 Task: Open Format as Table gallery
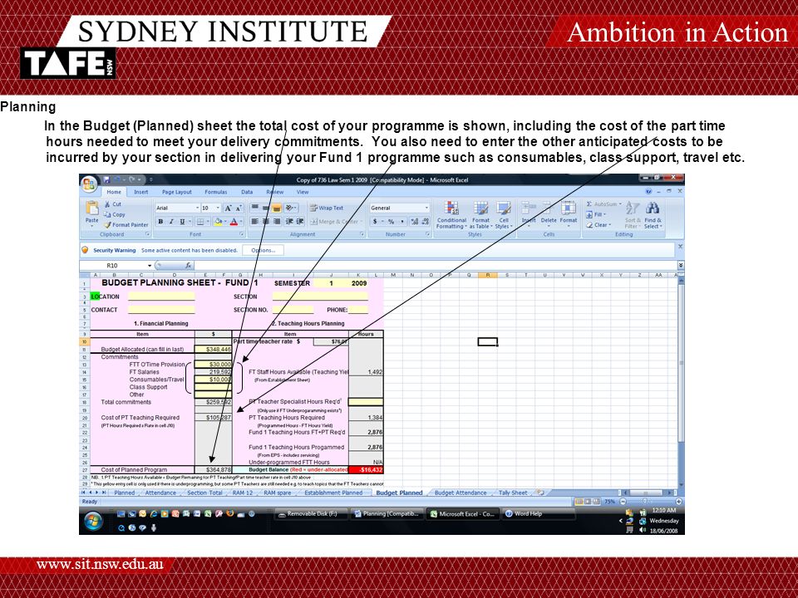(x=480, y=214)
